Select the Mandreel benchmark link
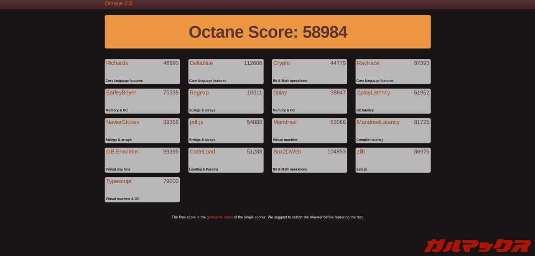 click(x=285, y=122)
